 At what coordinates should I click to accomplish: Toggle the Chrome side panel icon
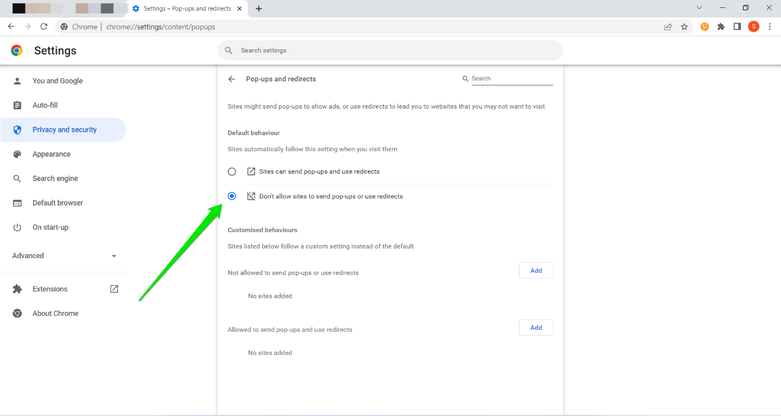[x=737, y=27]
